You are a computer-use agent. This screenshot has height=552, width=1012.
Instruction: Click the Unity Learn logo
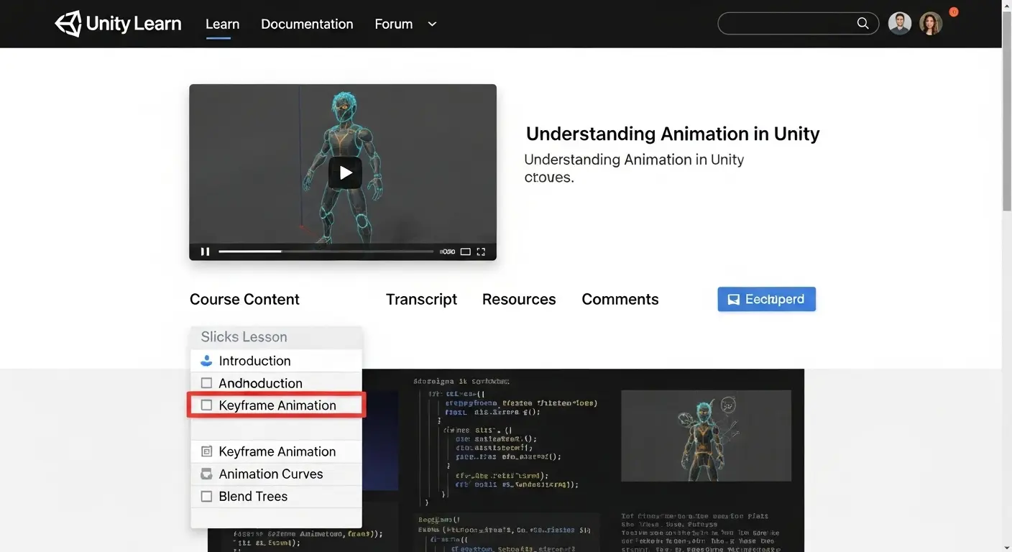pyautogui.click(x=117, y=23)
